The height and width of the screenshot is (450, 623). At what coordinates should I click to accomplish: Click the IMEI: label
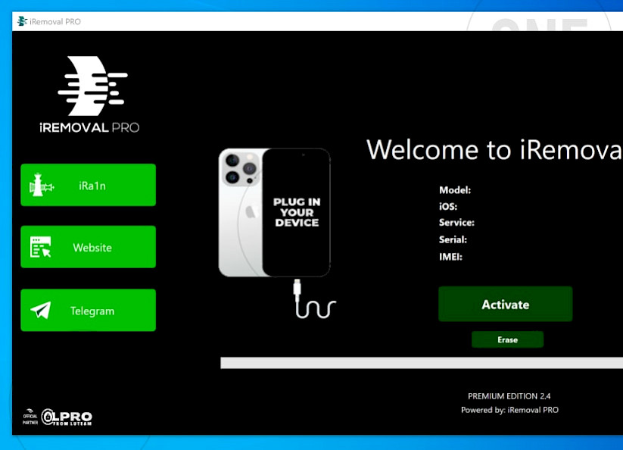click(x=450, y=257)
